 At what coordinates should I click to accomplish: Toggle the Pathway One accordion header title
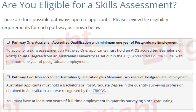click(95, 43)
